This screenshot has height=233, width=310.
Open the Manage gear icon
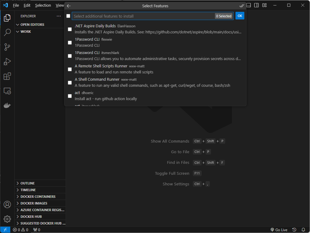point(7,219)
